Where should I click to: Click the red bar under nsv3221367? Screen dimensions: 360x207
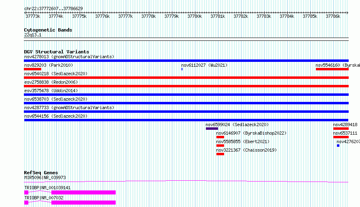220,154
